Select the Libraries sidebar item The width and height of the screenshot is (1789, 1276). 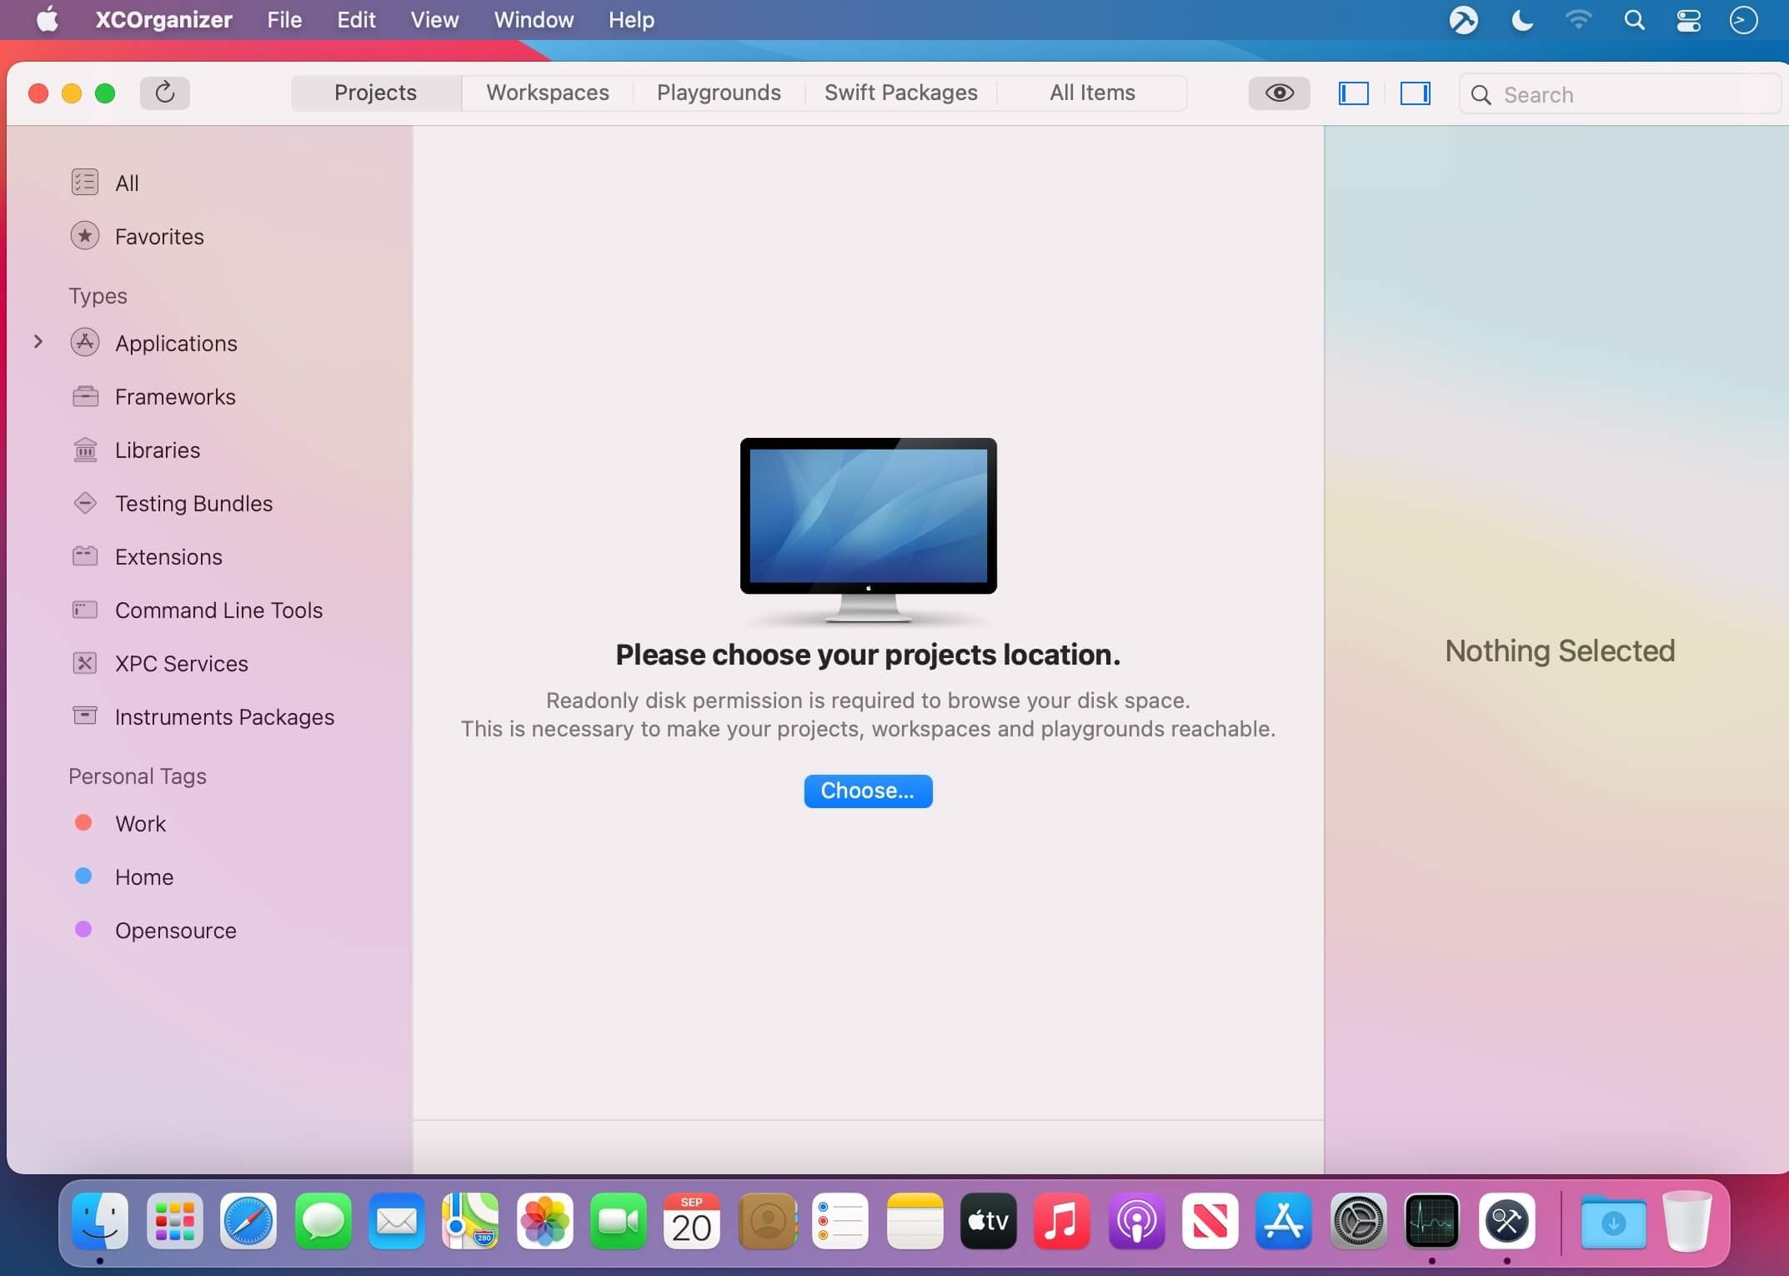pyautogui.click(x=157, y=450)
